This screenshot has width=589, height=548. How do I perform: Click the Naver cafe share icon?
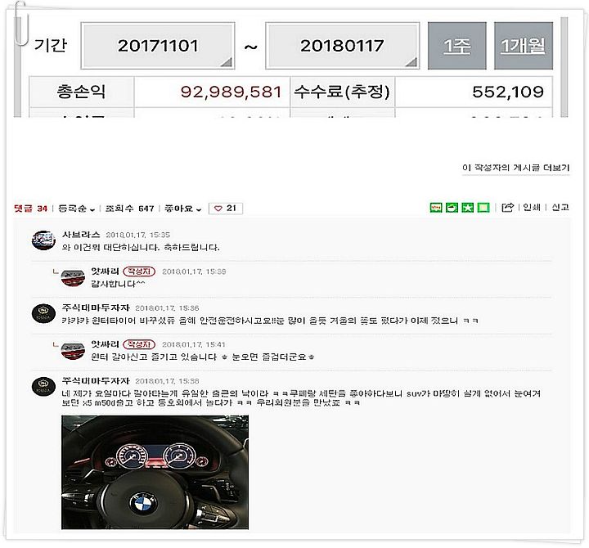coord(452,207)
